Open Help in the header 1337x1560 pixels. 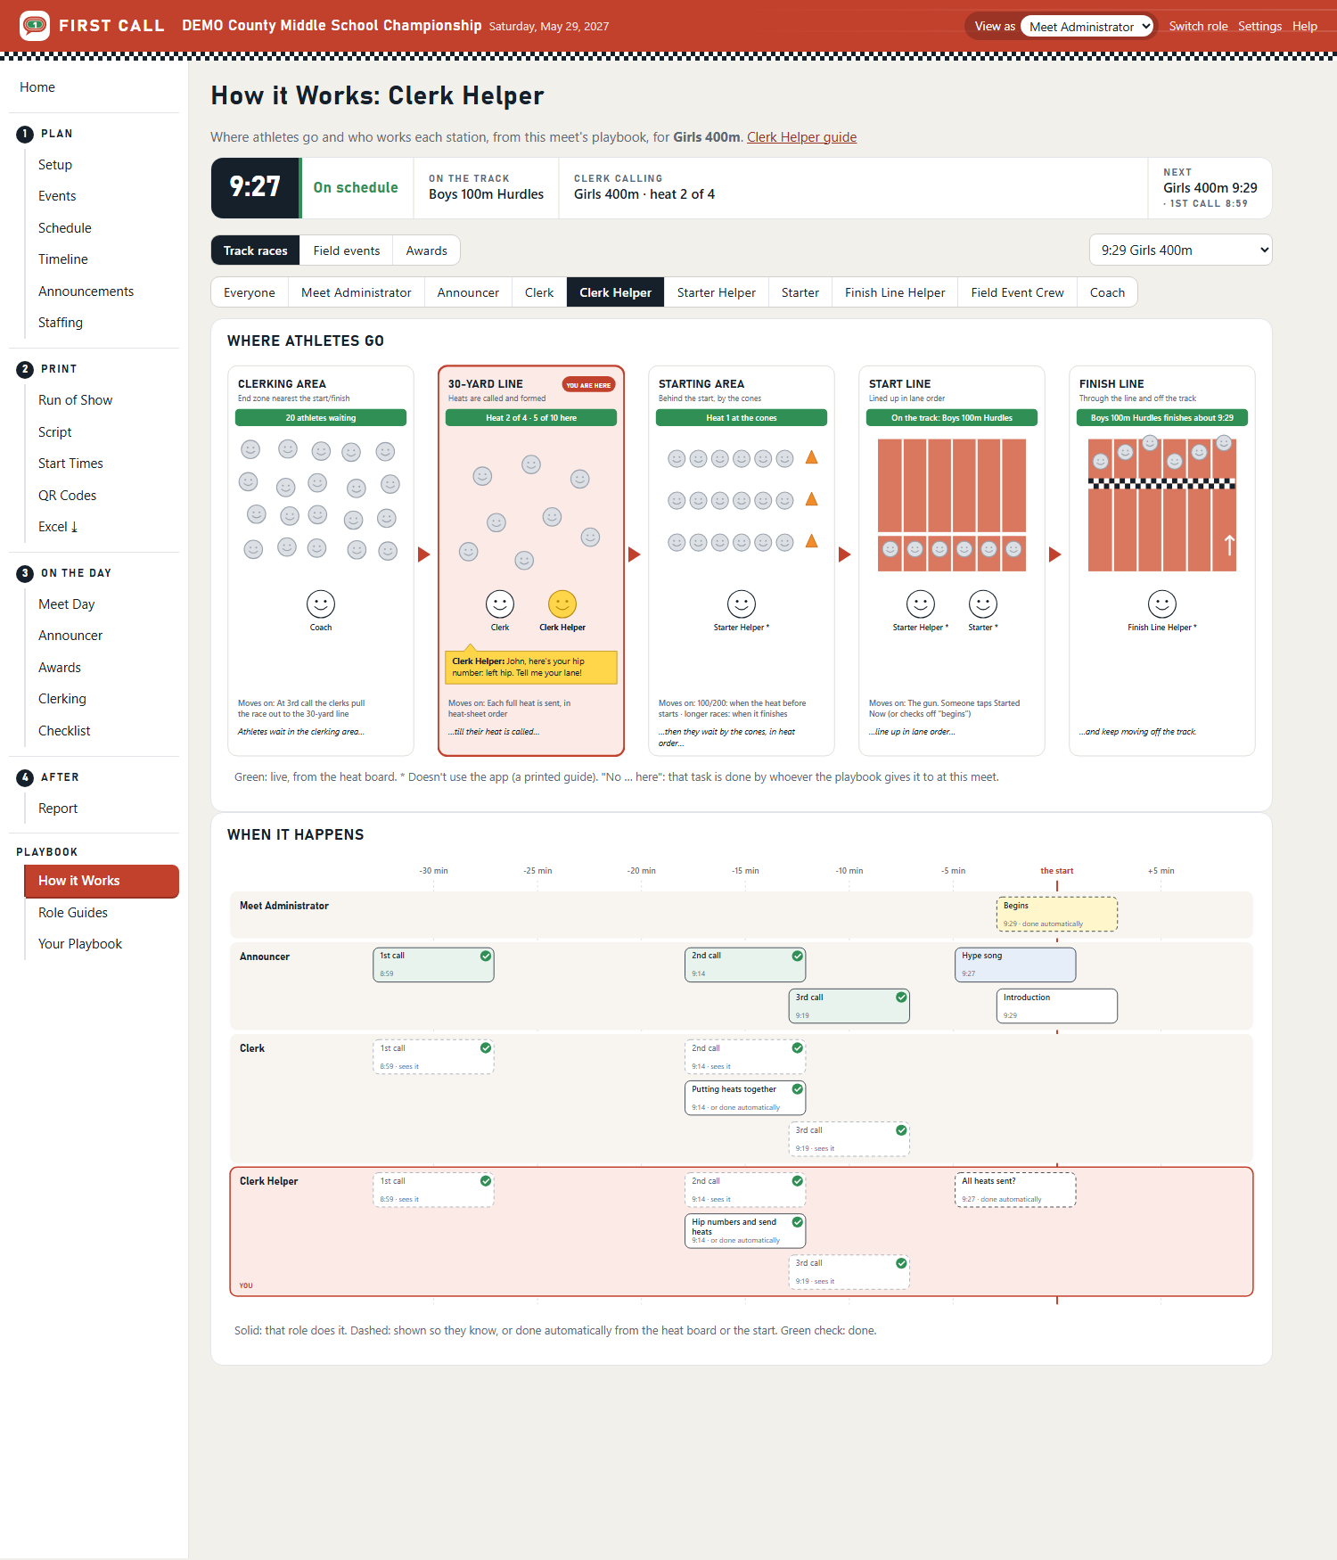coord(1305,27)
